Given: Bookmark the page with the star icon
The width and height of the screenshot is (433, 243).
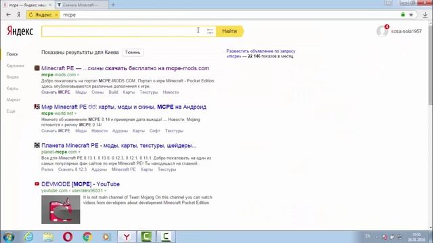Looking at the screenshot, I should tap(411, 15).
